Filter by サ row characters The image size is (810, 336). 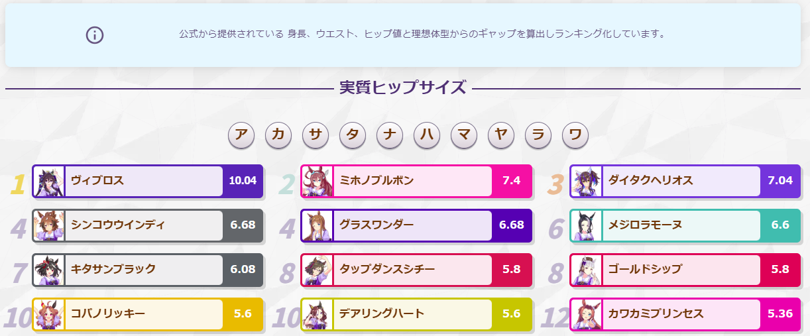click(316, 136)
